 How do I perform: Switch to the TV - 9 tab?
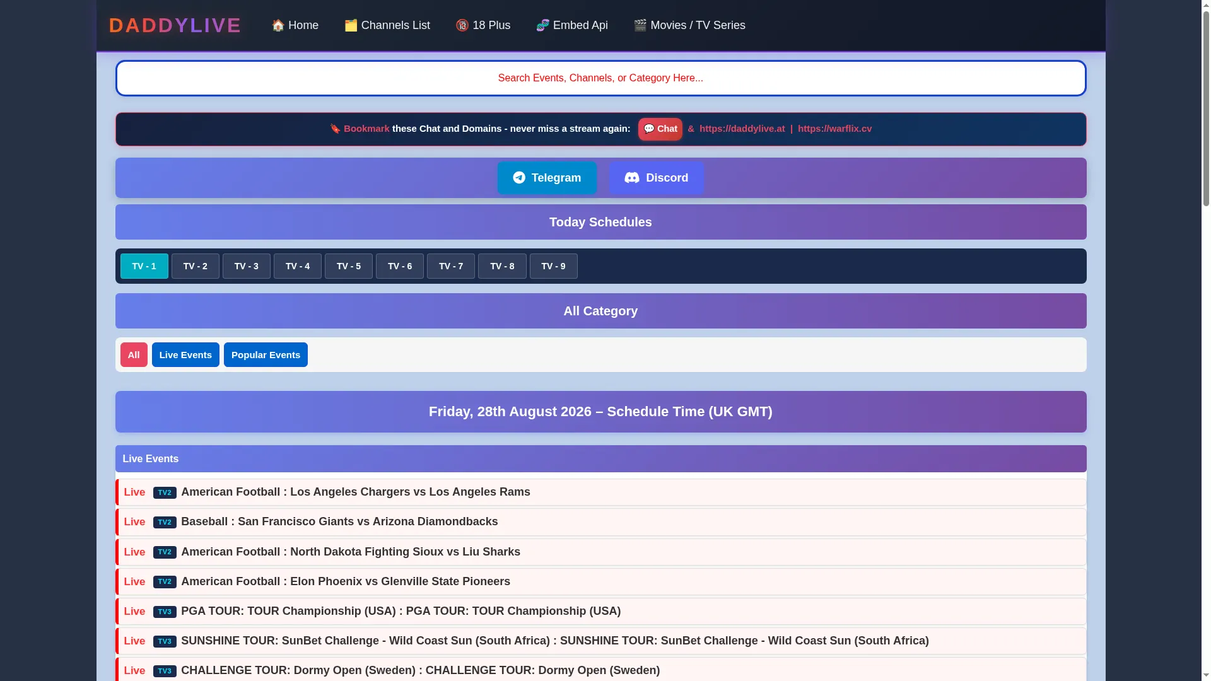coord(554,266)
